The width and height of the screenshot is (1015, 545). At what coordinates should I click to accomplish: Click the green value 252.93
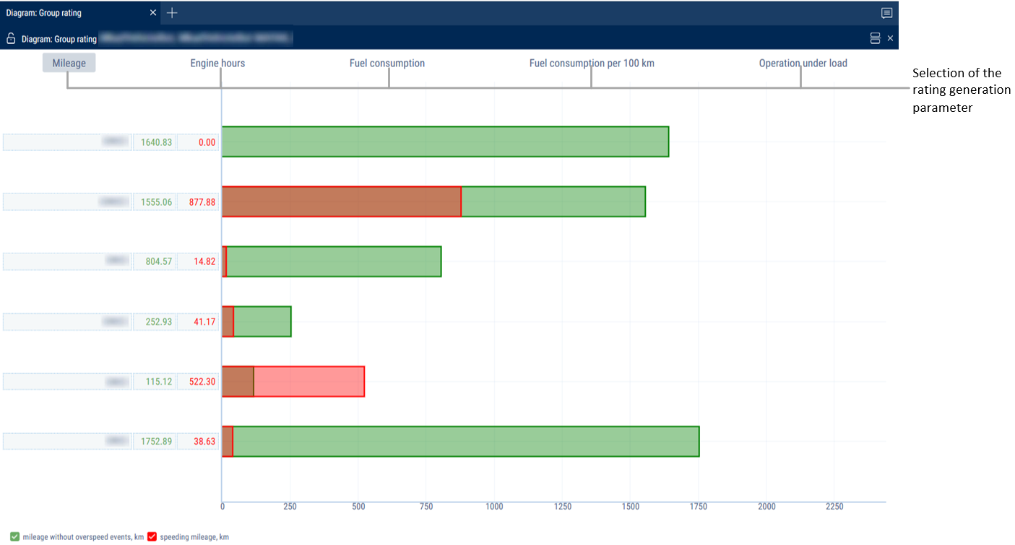click(x=154, y=321)
